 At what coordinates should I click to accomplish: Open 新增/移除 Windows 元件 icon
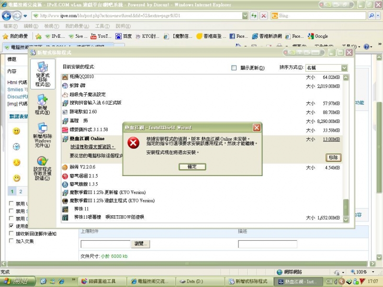point(42,134)
